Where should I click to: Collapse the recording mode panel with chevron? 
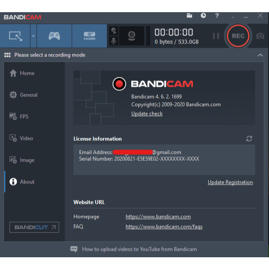260,55
